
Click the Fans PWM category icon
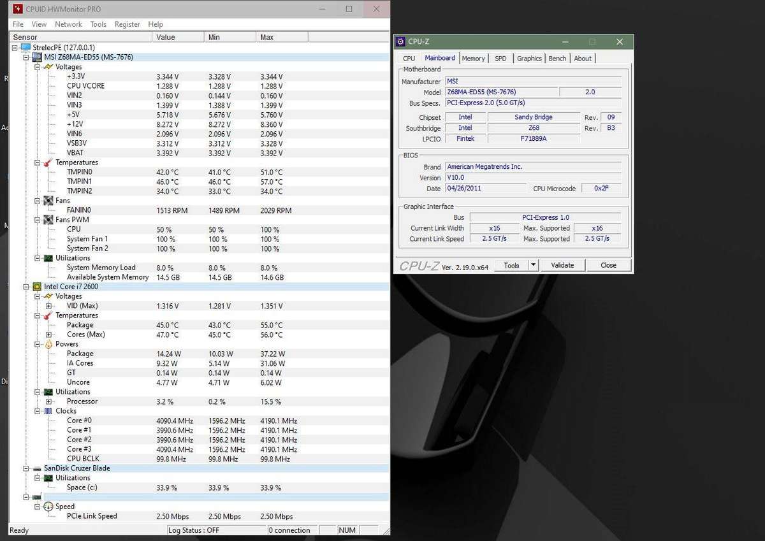click(48, 220)
